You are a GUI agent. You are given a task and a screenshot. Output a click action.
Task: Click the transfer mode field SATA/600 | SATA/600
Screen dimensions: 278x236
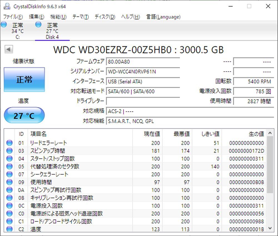[x=143, y=91]
